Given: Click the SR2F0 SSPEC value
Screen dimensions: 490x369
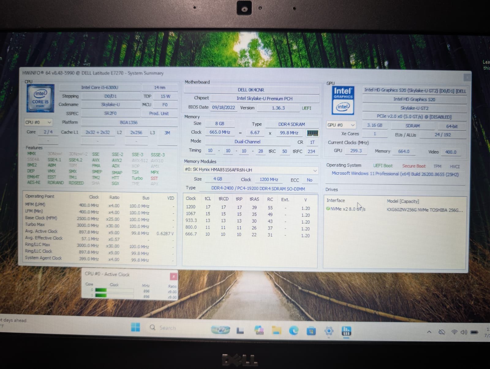Looking at the screenshot, I should tap(111, 113).
